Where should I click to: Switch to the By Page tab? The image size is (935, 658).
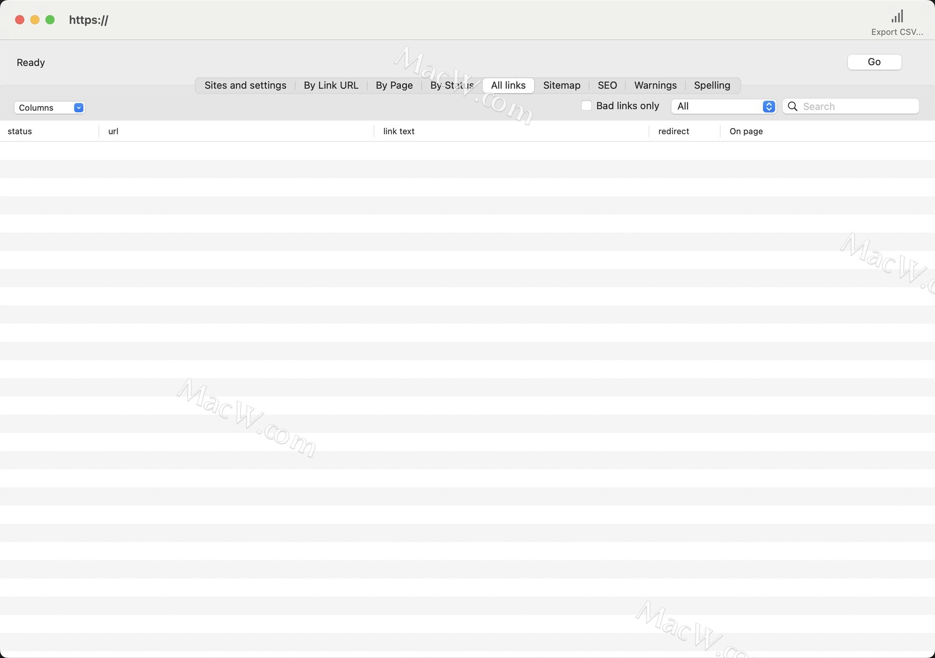pos(394,85)
